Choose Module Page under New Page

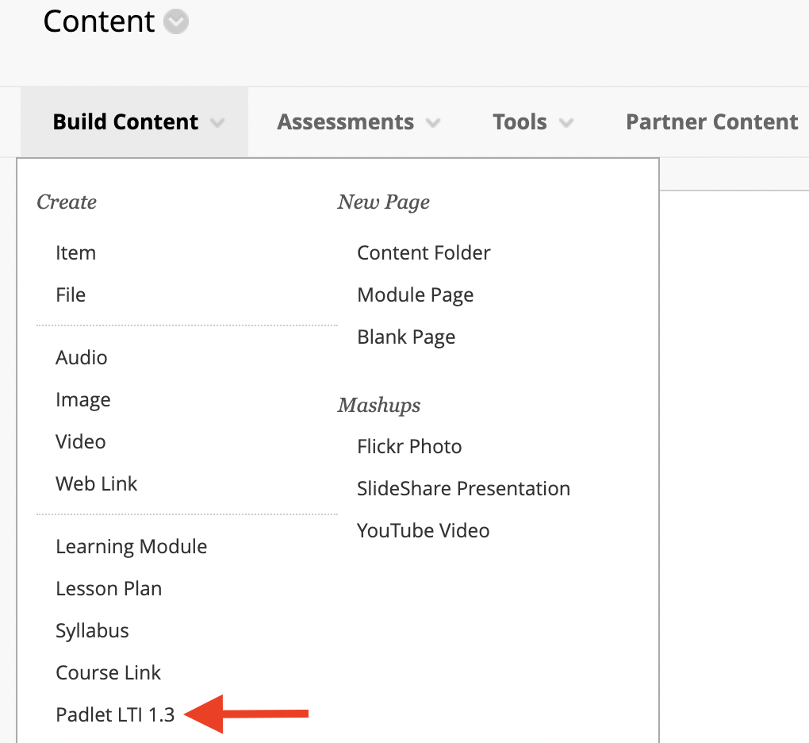tap(416, 295)
